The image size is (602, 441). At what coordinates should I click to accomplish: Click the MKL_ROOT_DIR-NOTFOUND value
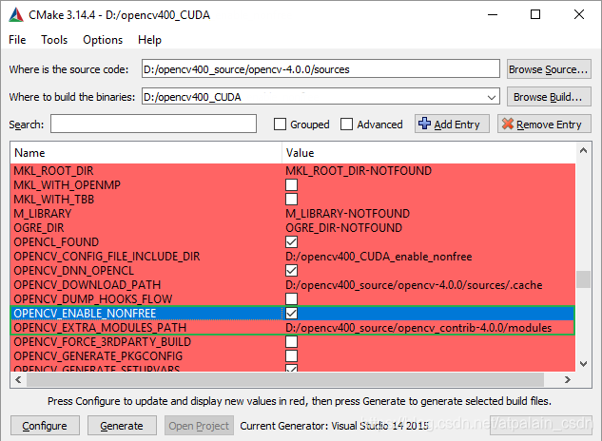pos(359,171)
